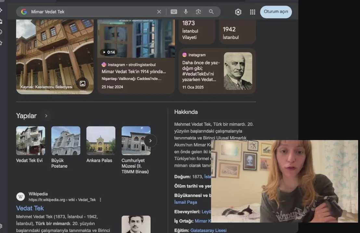This screenshot has width=360, height=233.
Task: Open quick settings gear icon
Action: tap(238, 12)
